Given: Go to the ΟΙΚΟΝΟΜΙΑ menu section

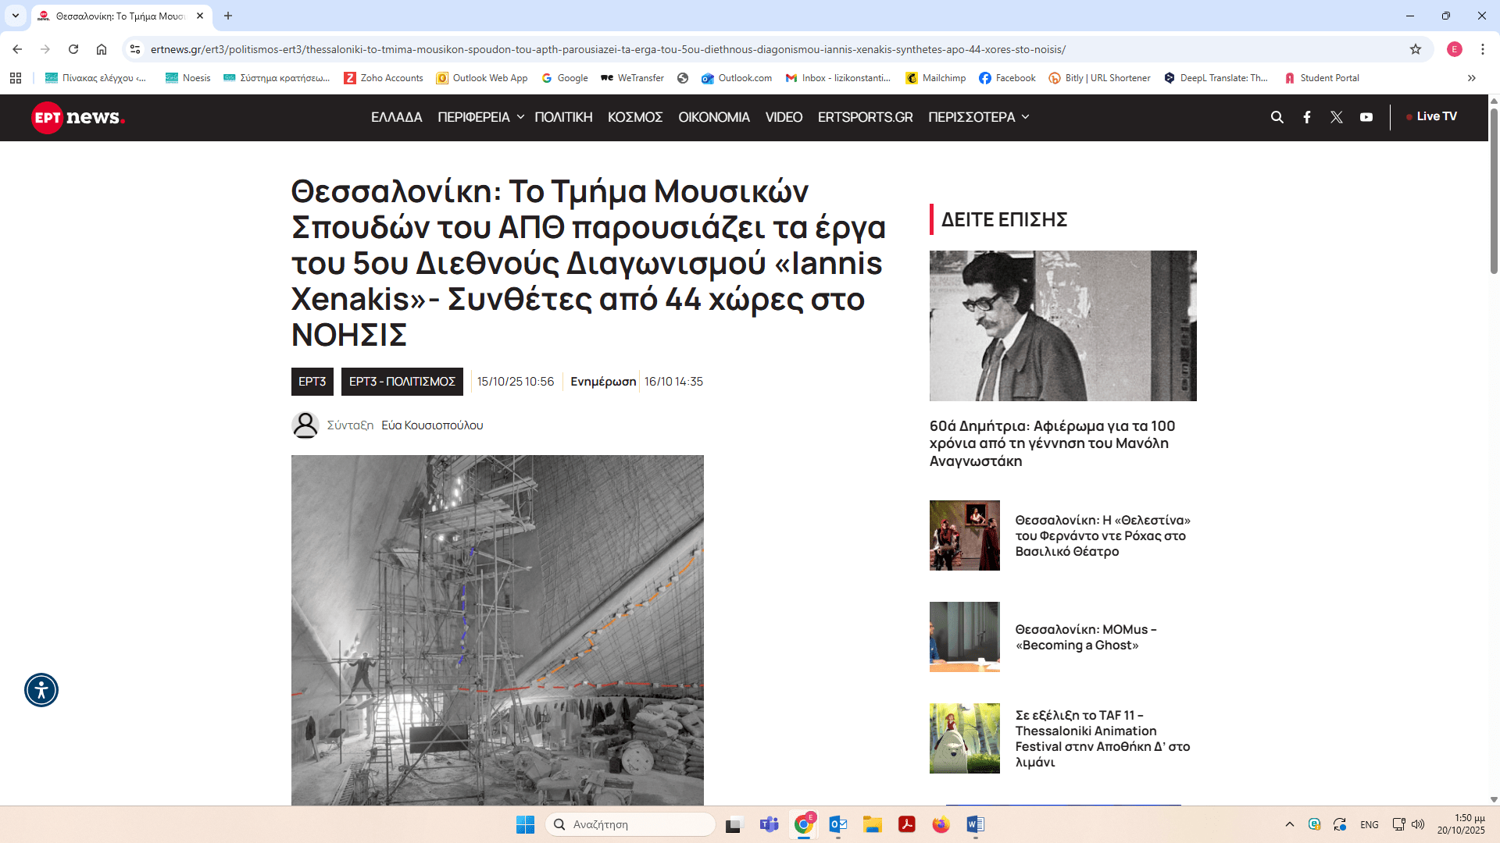Looking at the screenshot, I should tap(713, 117).
